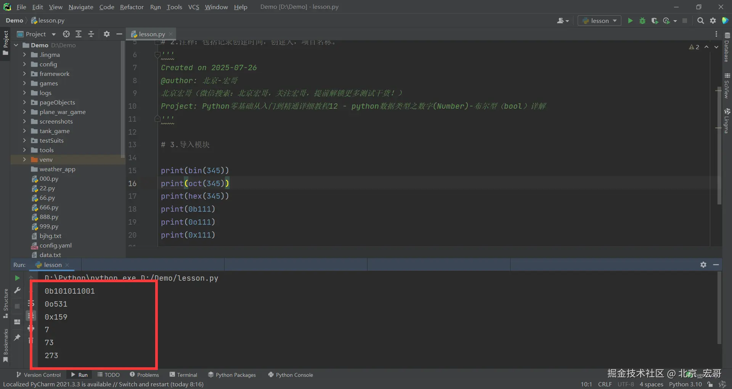Viewport: 732px width, 389px height.
Task: Fold the docstring at line 6
Action: [157, 55]
